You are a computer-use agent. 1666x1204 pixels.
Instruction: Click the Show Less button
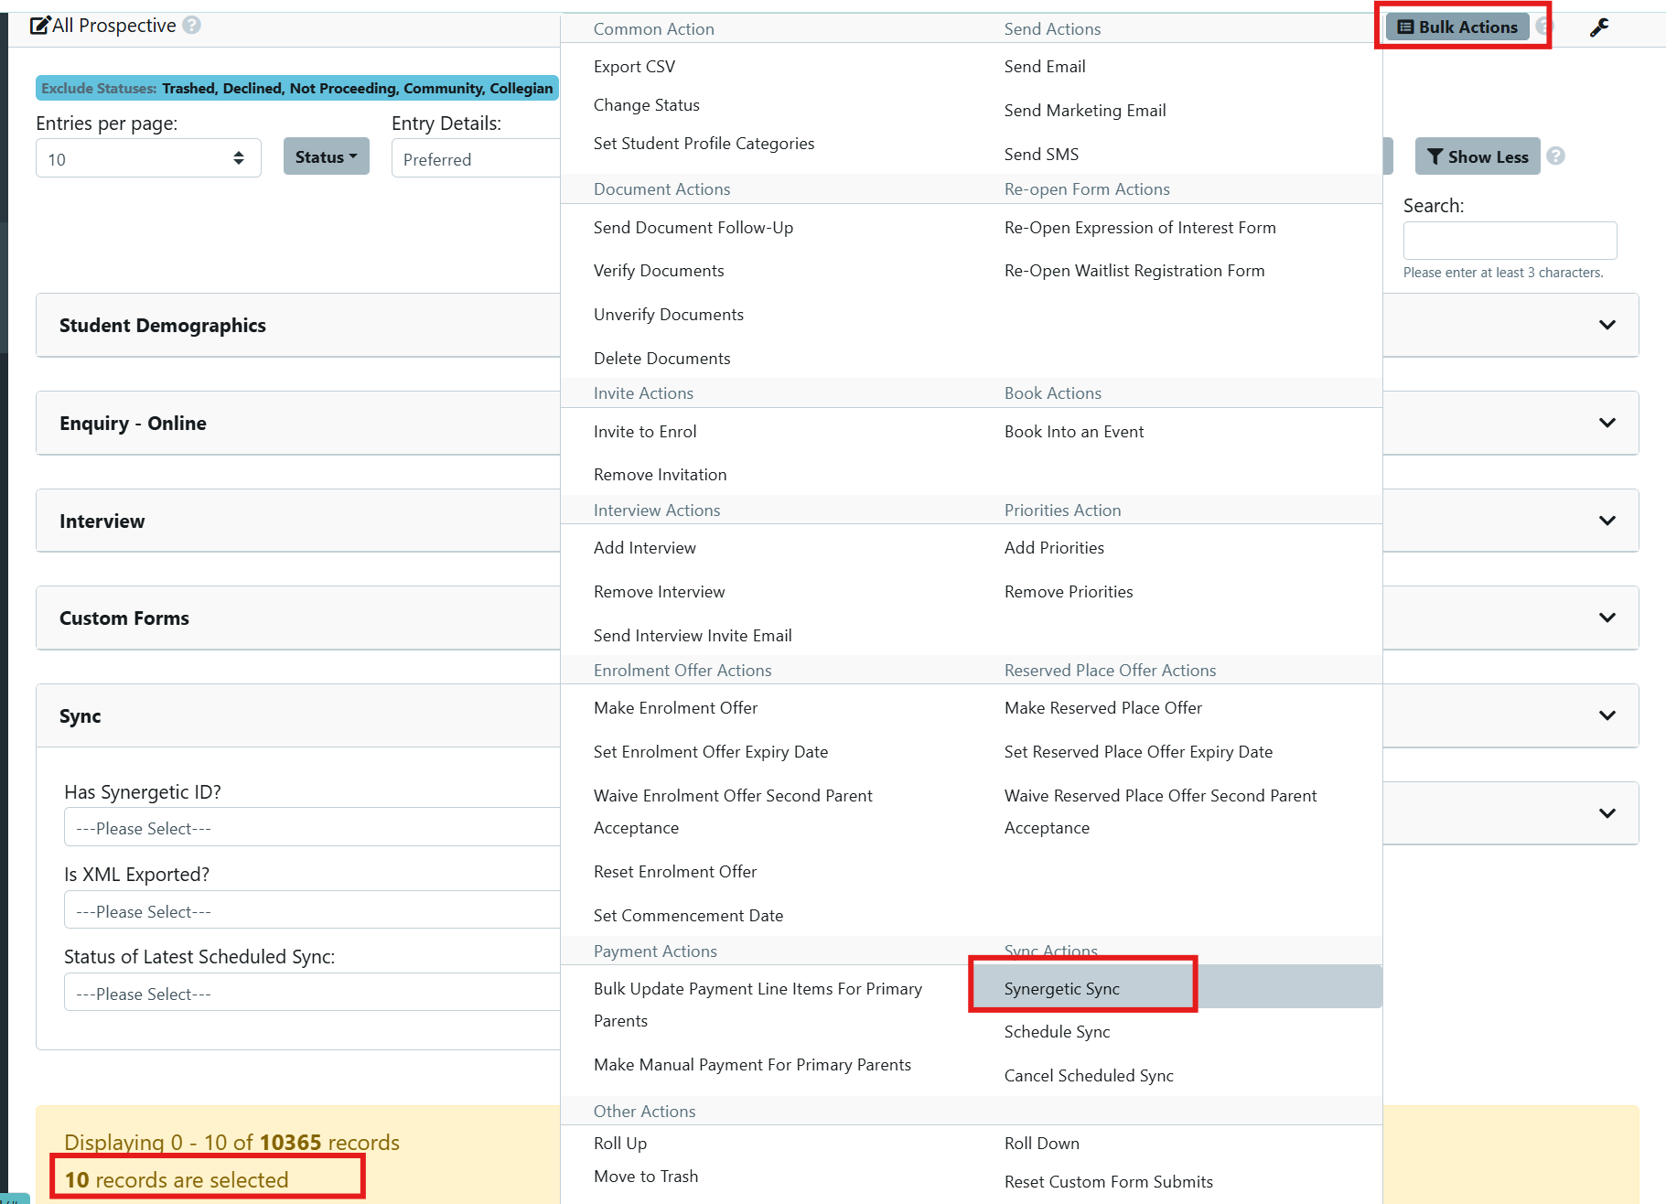pyautogui.click(x=1477, y=156)
